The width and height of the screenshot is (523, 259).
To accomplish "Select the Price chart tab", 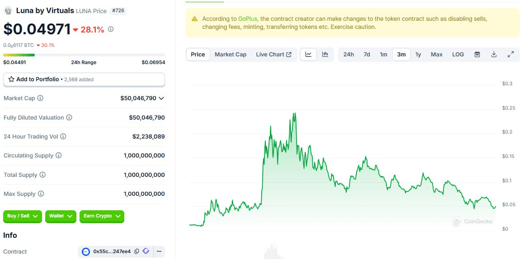I will pyautogui.click(x=198, y=54).
